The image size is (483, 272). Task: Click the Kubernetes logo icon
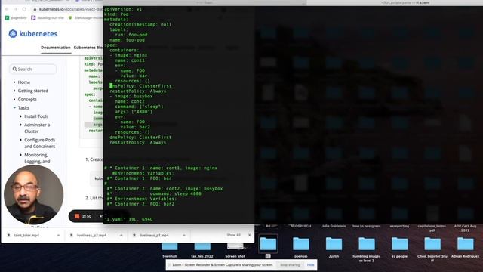(x=13, y=33)
